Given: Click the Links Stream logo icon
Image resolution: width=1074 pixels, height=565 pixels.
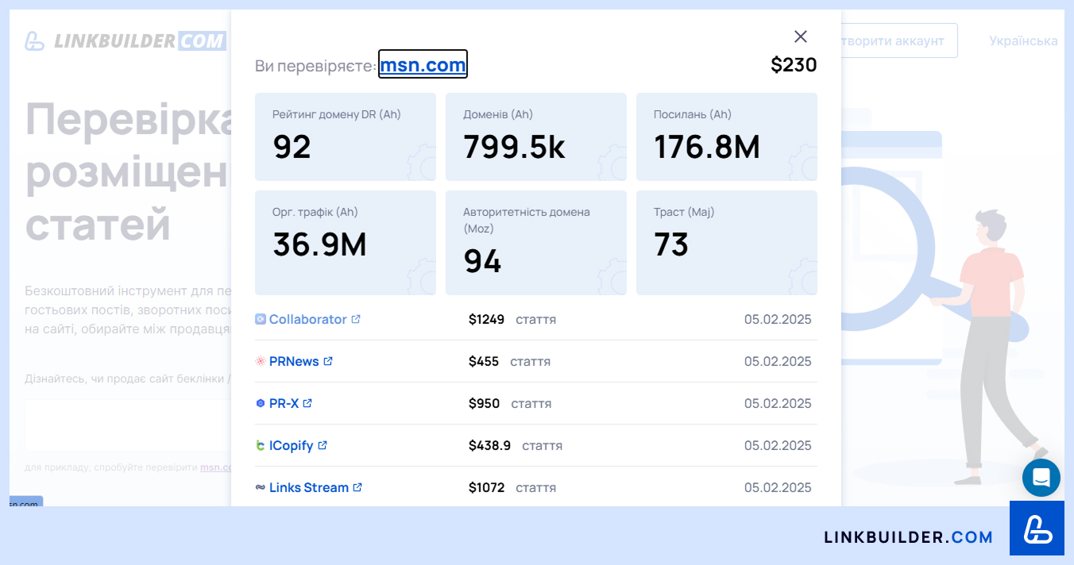Looking at the screenshot, I should [261, 487].
